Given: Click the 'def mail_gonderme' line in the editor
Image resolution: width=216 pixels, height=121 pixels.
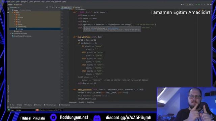Looking at the screenshot, I should pyautogui.click(x=108, y=89).
